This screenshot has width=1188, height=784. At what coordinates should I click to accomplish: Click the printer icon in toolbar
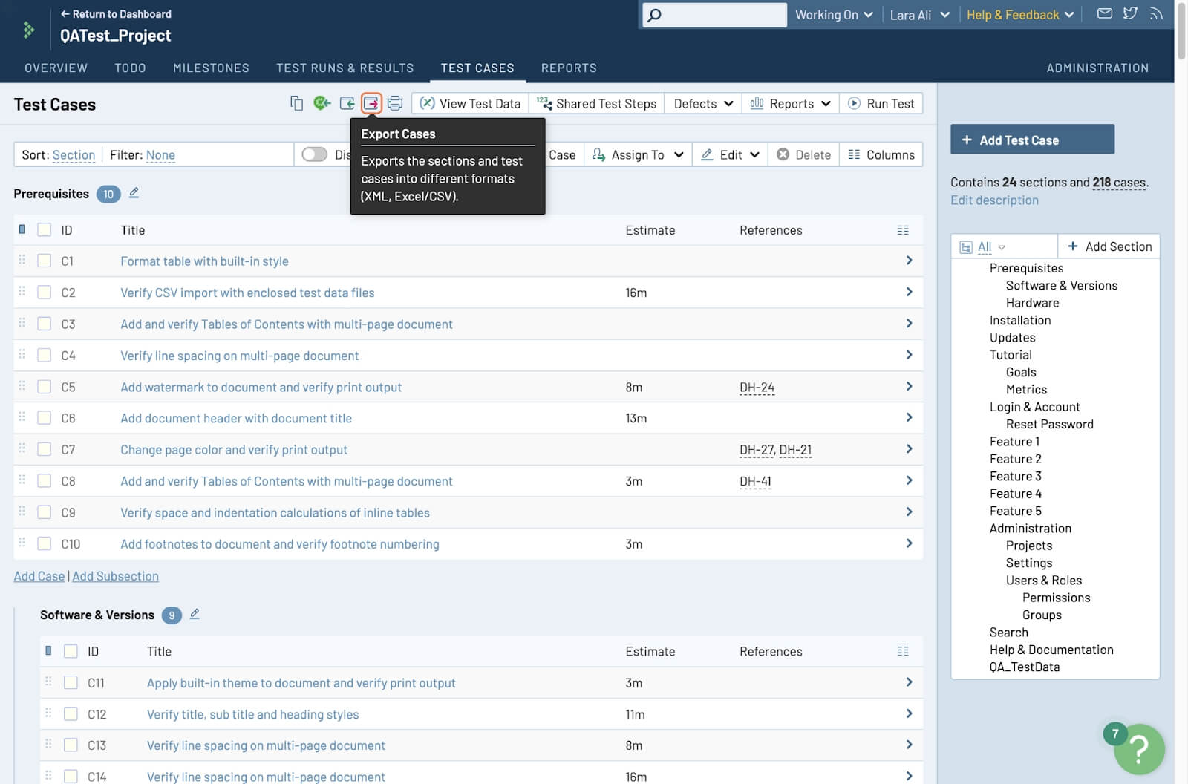coord(395,103)
